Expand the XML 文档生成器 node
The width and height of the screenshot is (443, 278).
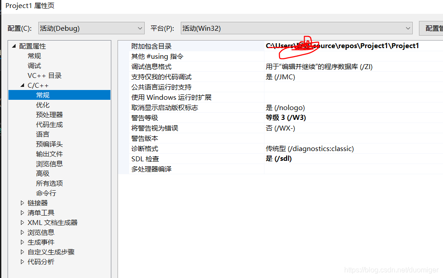click(x=22, y=223)
